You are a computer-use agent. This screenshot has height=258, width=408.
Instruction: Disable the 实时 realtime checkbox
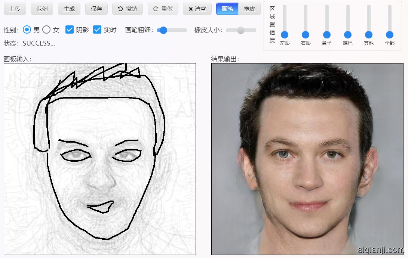click(x=97, y=30)
